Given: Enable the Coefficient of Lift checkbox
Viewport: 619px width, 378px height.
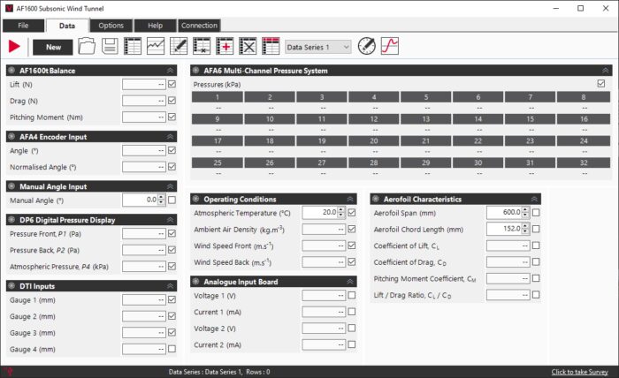Looking at the screenshot, I should pos(536,246).
